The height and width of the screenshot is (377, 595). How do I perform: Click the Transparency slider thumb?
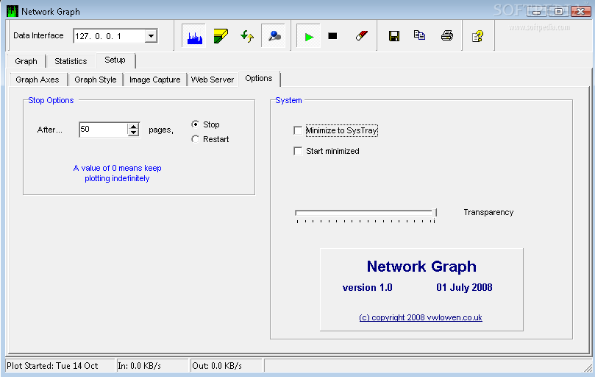434,213
